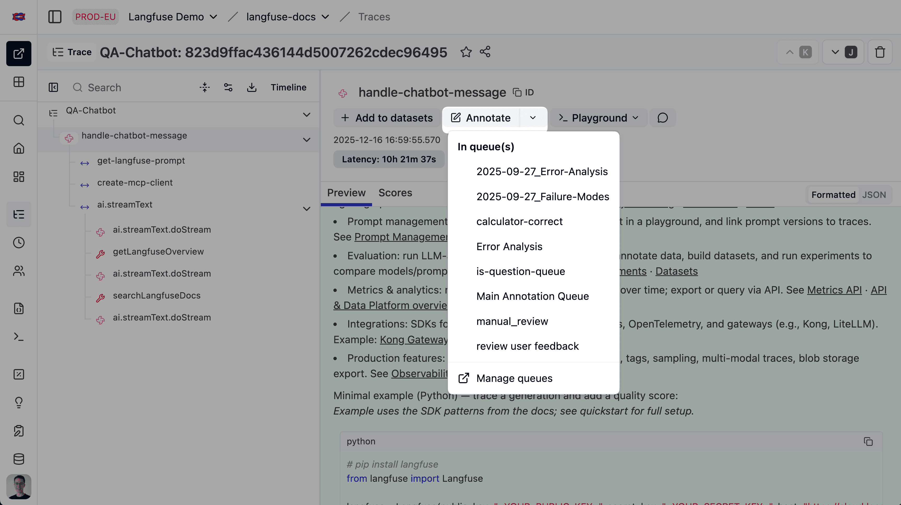Click Add to datasets button
Image resolution: width=901 pixels, height=505 pixels.
[387, 118]
